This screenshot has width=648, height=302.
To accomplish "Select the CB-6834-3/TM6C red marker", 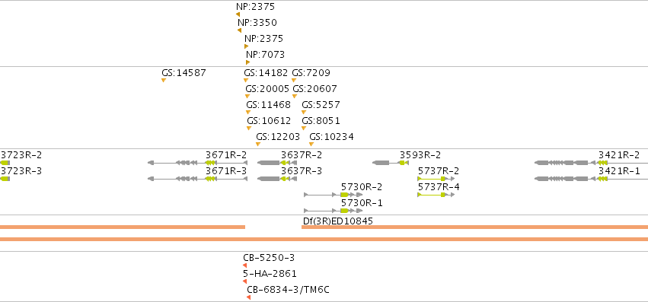I will tap(248, 297).
